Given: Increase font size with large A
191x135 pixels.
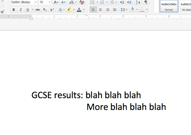Looking at the screenshot, I should tap(56, 2).
